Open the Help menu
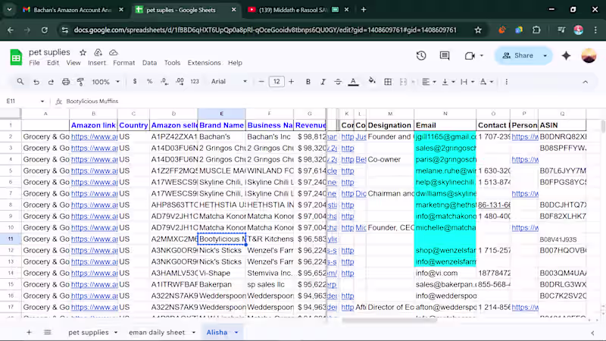606x341 pixels. point(235,63)
